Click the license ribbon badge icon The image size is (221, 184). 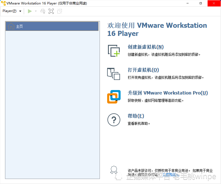tap(114, 170)
